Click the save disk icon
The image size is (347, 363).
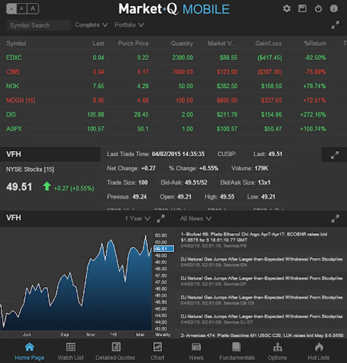point(302,9)
